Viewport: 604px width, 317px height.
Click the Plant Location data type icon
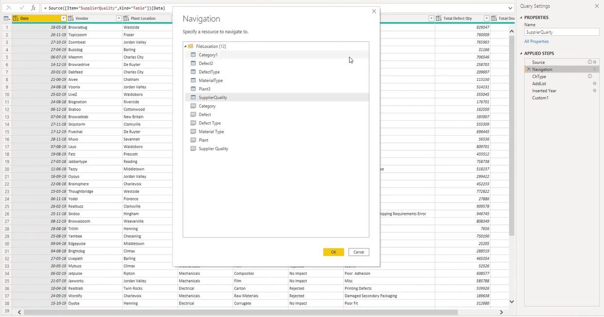pos(126,18)
